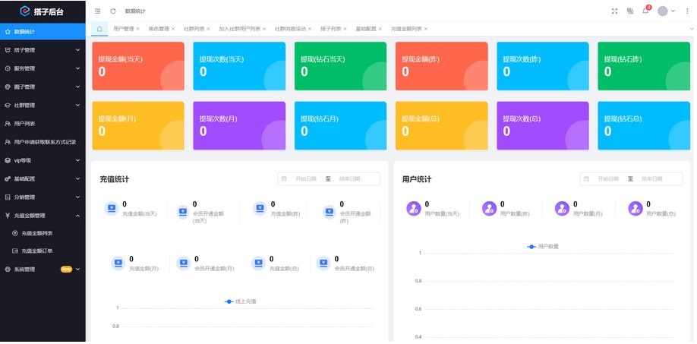The image size is (697, 344).
Task: Go to the home tab icon
Action: [x=99, y=28]
